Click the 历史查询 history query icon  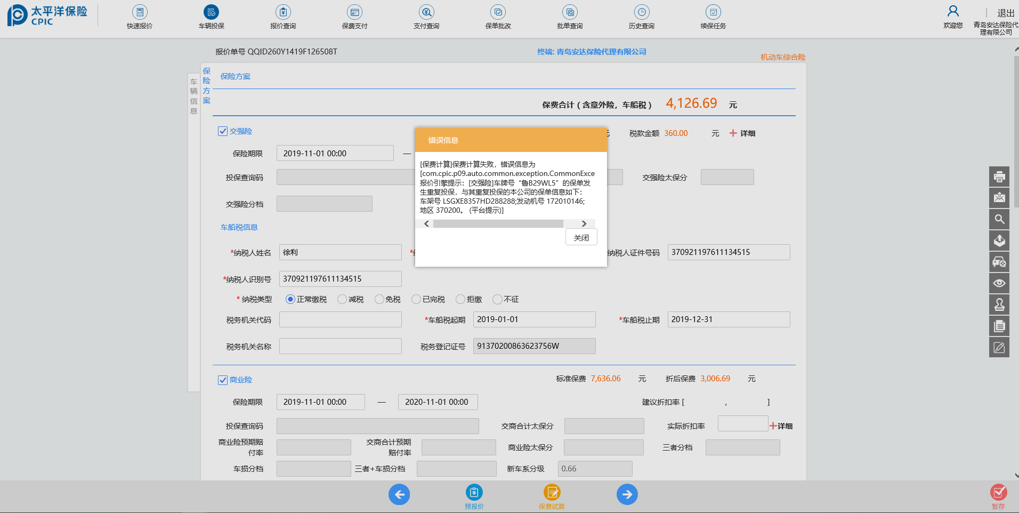[x=641, y=13]
